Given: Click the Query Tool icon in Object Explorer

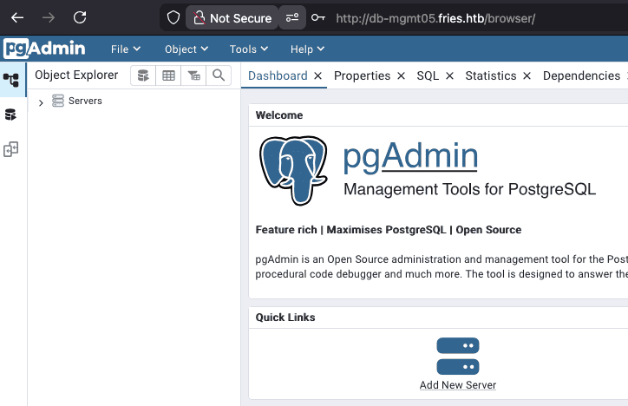Looking at the screenshot, I should coord(143,75).
